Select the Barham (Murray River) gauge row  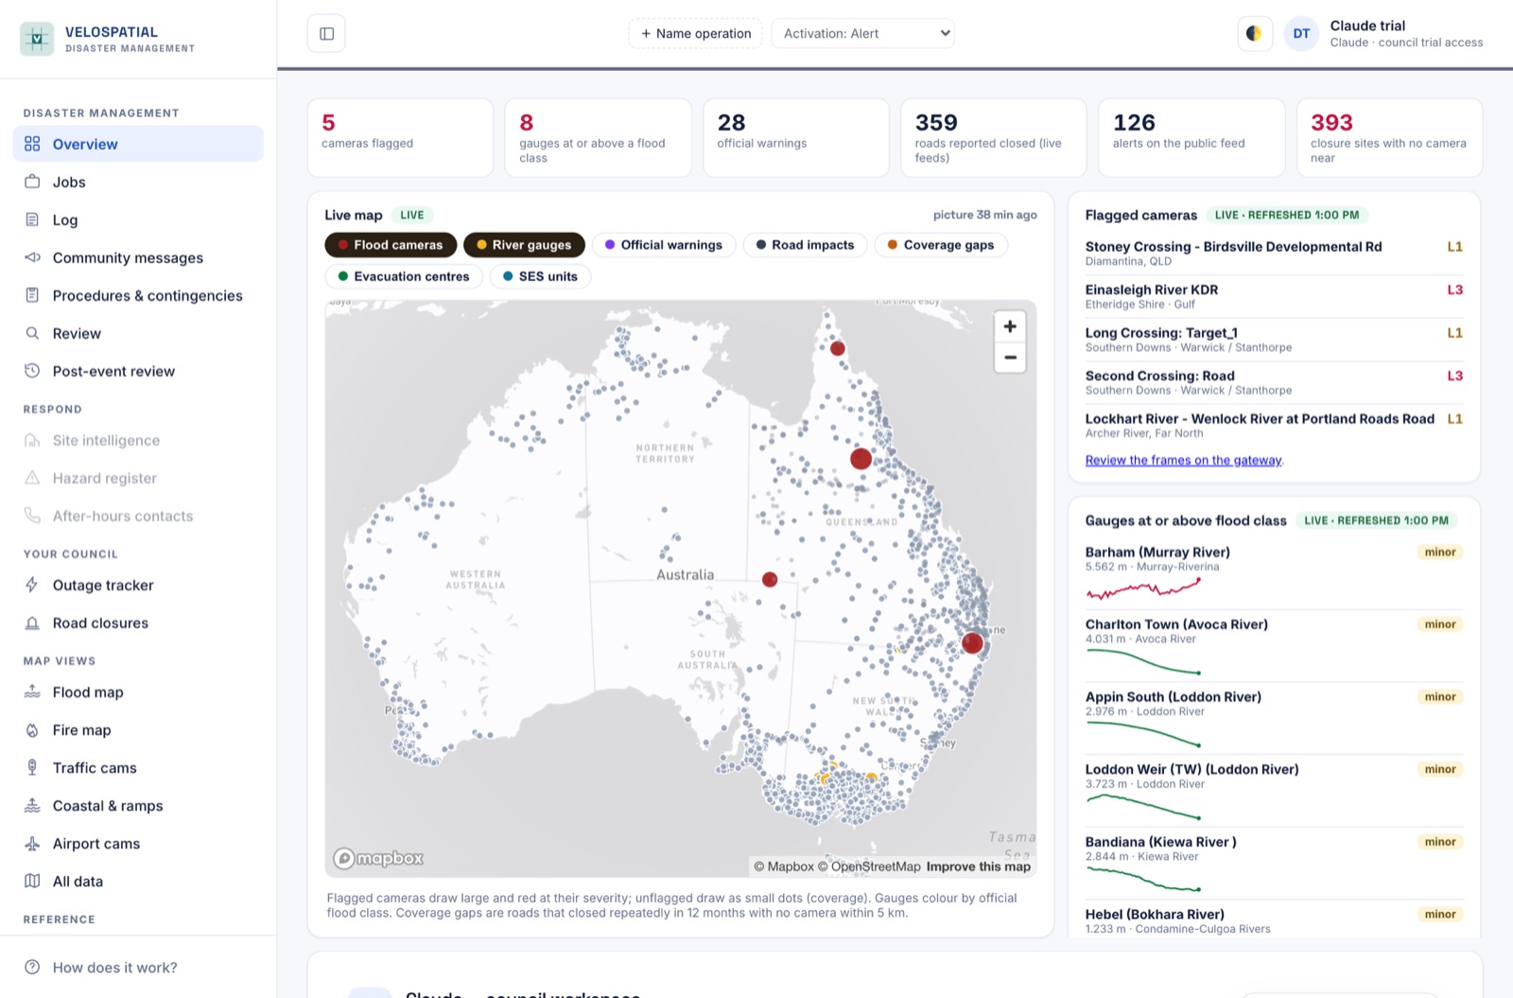pos(1274,573)
